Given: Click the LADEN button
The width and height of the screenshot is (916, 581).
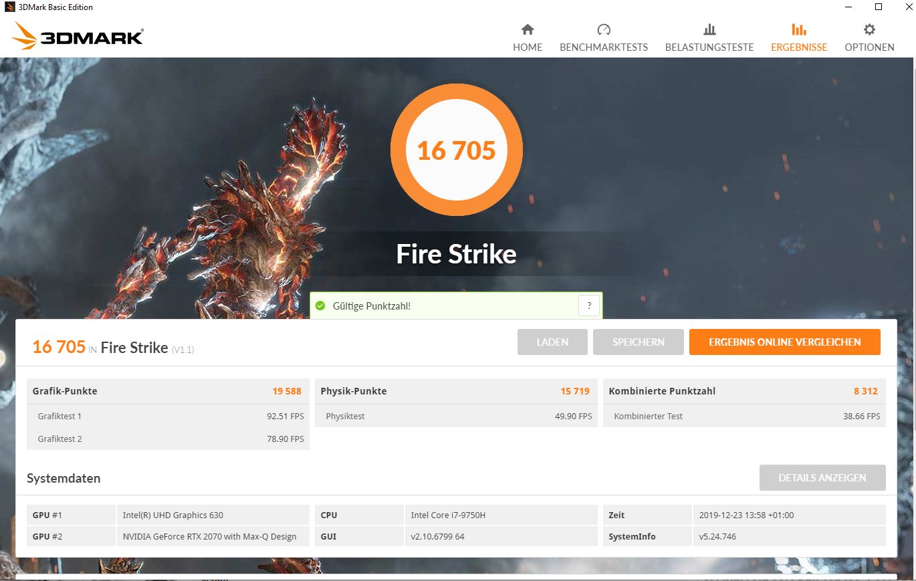Looking at the screenshot, I should (552, 342).
